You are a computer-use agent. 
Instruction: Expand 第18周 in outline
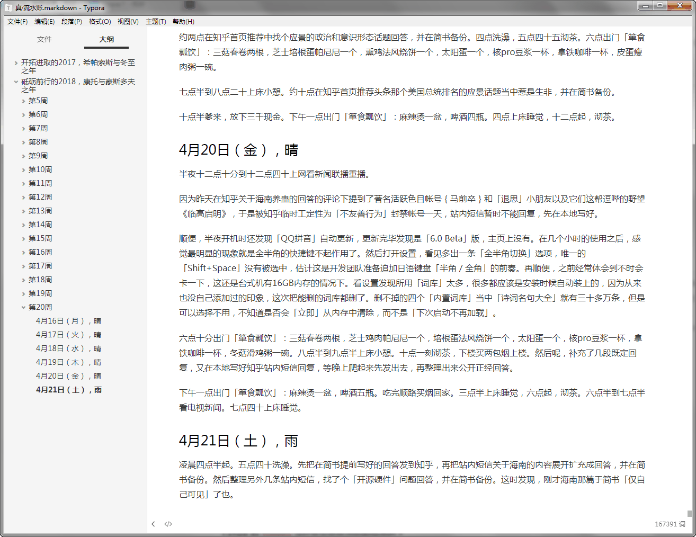pyautogui.click(x=23, y=280)
